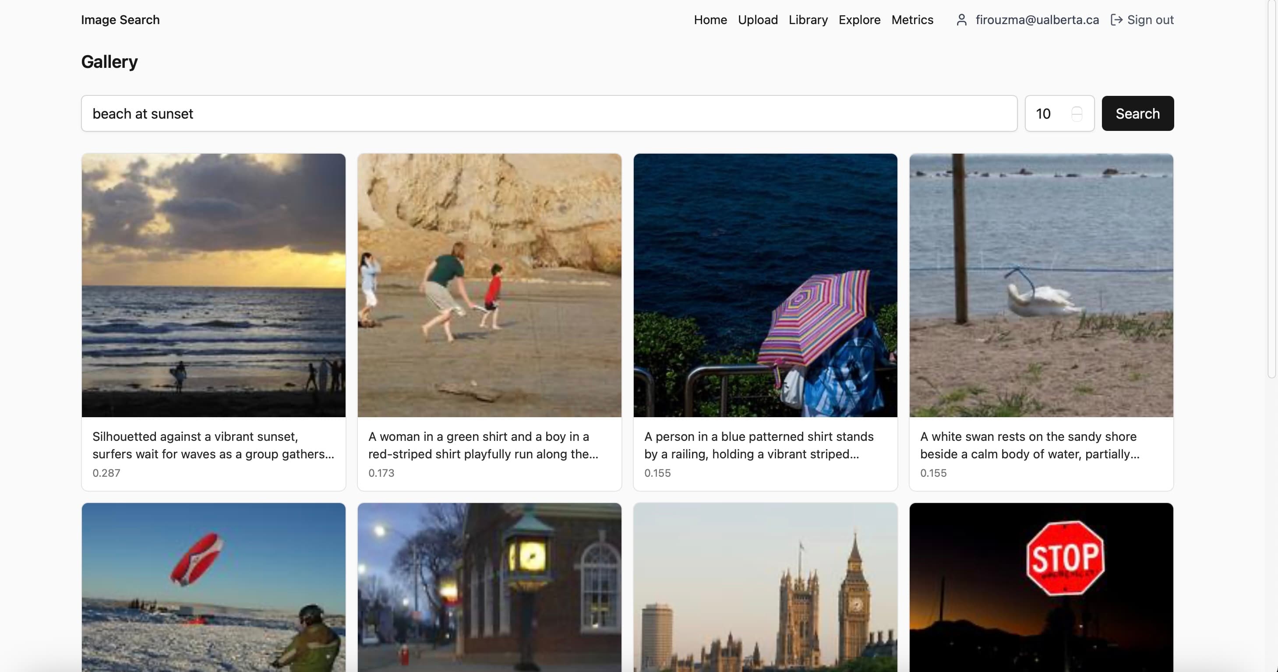Go to the Upload page
Image resolution: width=1278 pixels, height=672 pixels.
click(x=757, y=20)
